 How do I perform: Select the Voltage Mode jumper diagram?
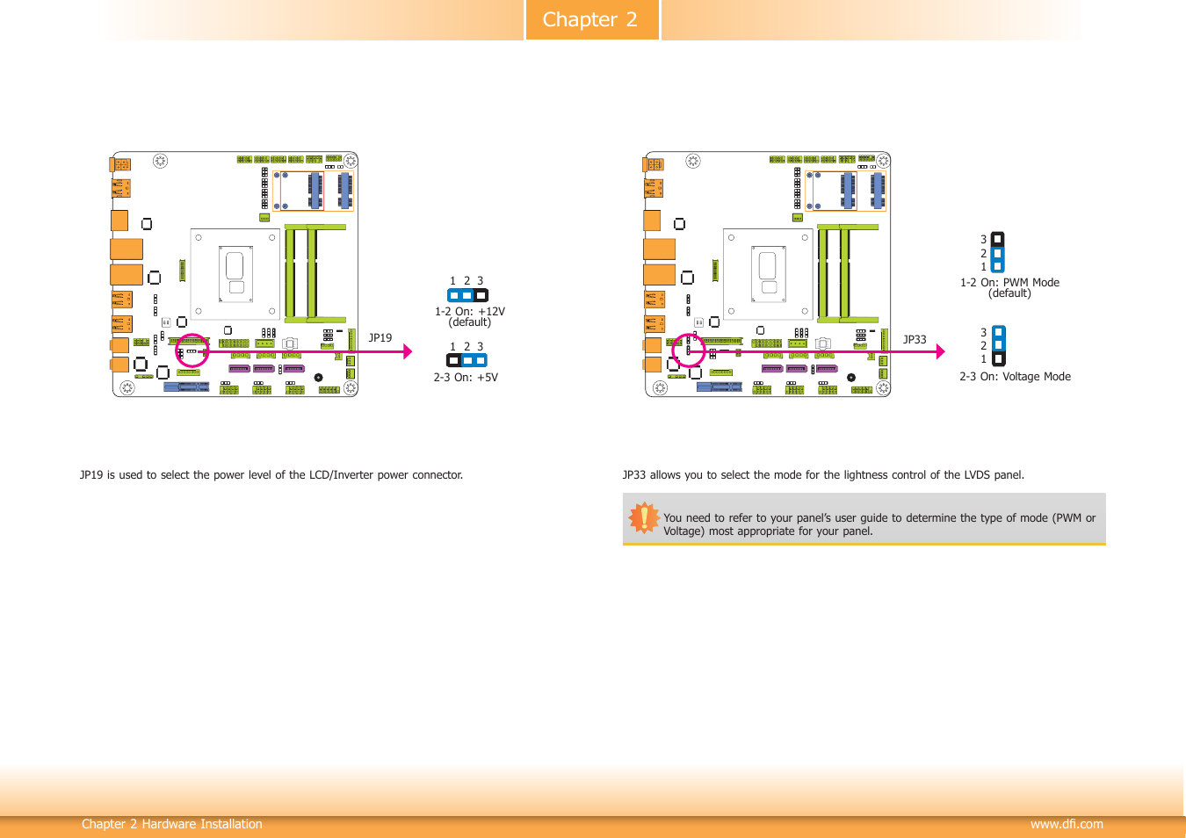pyautogui.click(x=999, y=345)
